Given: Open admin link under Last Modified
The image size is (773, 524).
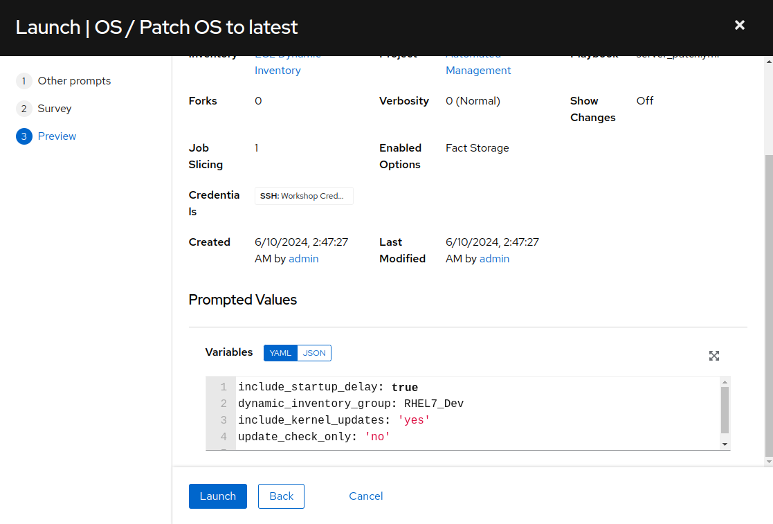Looking at the screenshot, I should click(495, 259).
